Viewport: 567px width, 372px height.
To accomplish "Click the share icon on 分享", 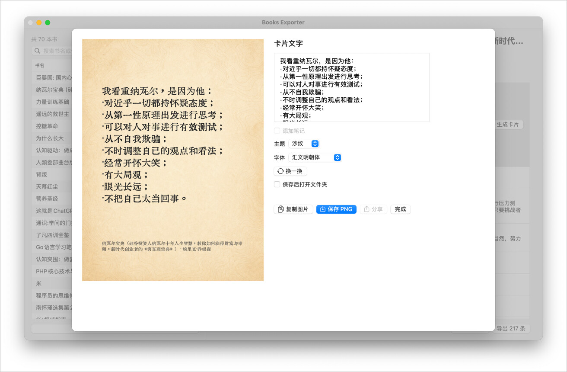I will (367, 209).
